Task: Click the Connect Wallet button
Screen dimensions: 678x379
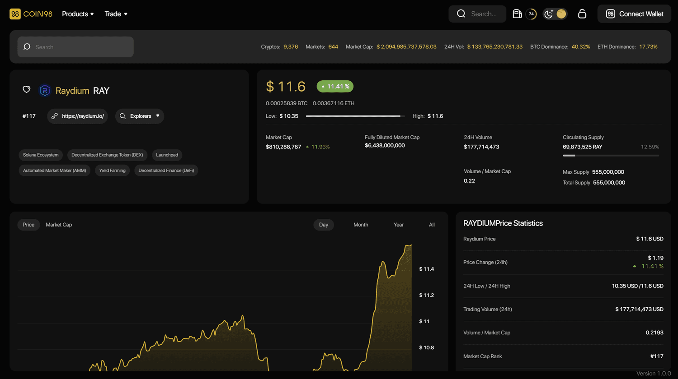Action: coord(634,14)
